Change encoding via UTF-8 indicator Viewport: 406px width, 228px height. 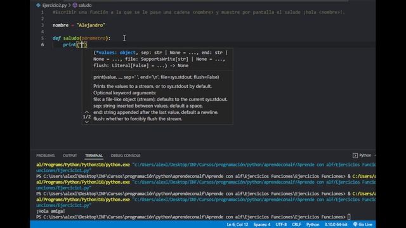pos(281,224)
